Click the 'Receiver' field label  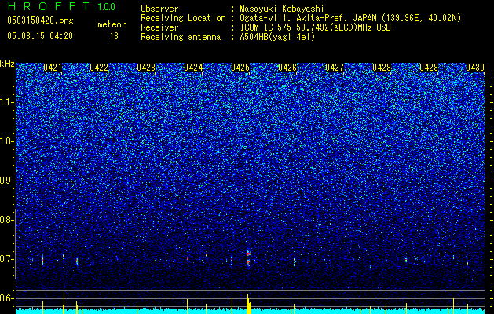click(159, 27)
